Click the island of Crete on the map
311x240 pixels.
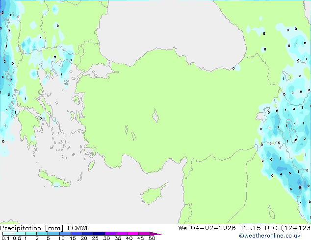pos(54,179)
